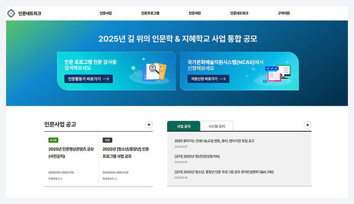Switch to the 시스템 공지 tab
The width and height of the screenshot is (354, 204).
(x=217, y=126)
